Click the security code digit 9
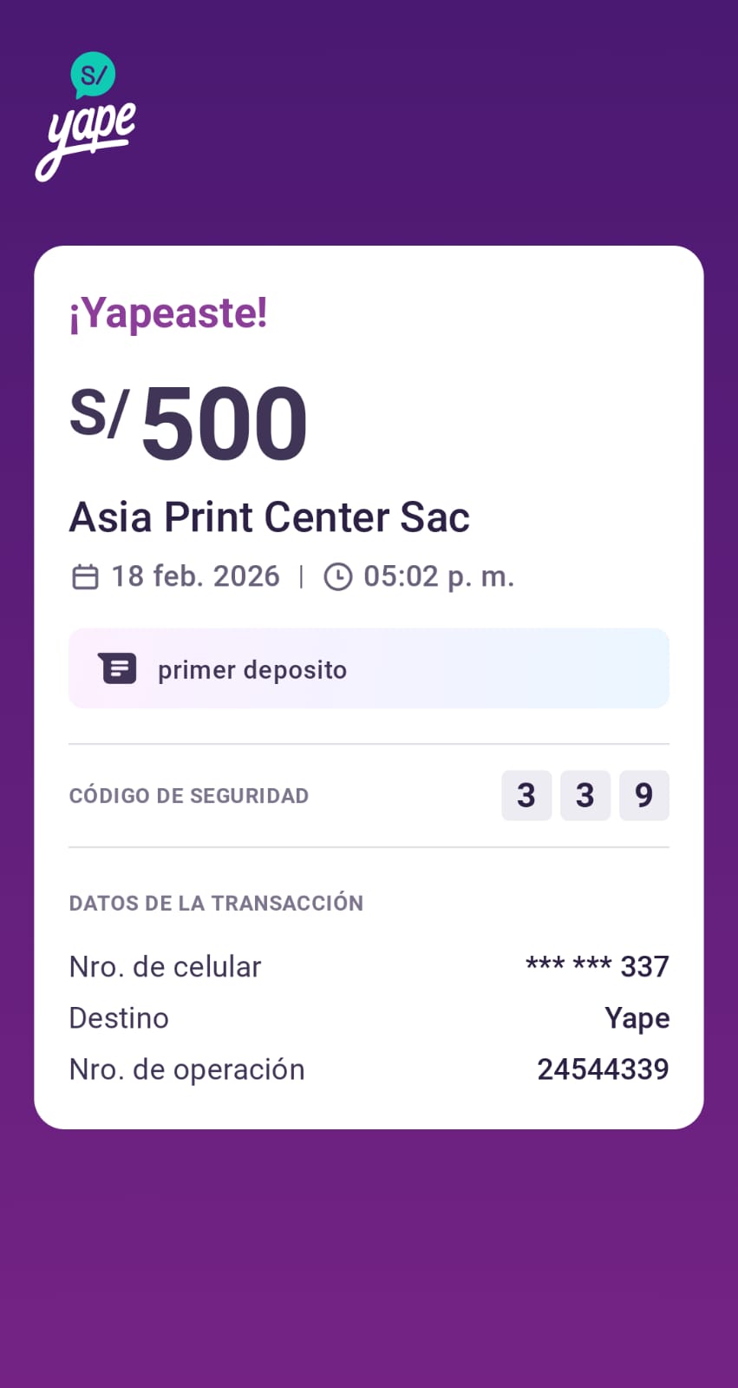This screenshot has width=738, height=1388. tap(644, 795)
